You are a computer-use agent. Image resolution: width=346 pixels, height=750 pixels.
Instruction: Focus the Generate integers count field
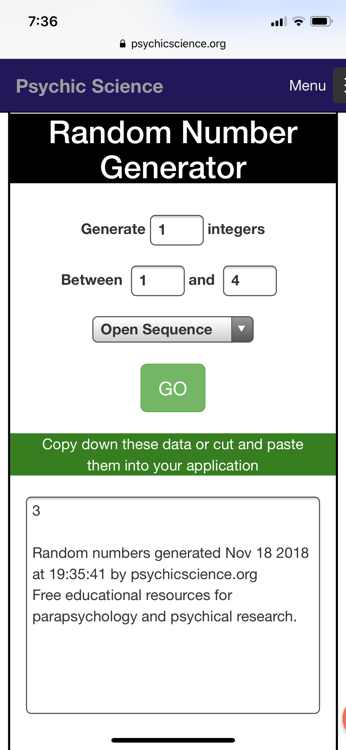pyautogui.click(x=177, y=230)
